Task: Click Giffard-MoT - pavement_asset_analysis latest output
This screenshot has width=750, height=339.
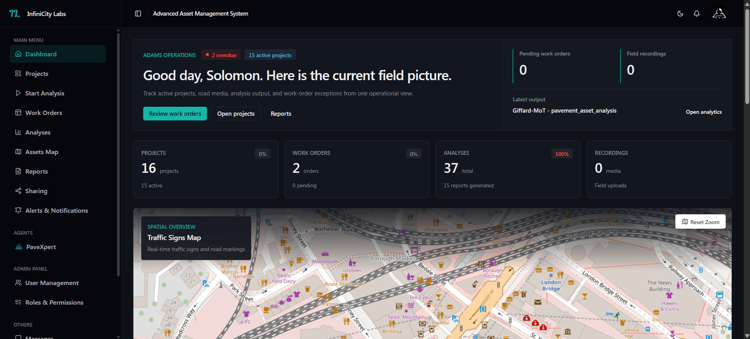Action: pyautogui.click(x=565, y=111)
